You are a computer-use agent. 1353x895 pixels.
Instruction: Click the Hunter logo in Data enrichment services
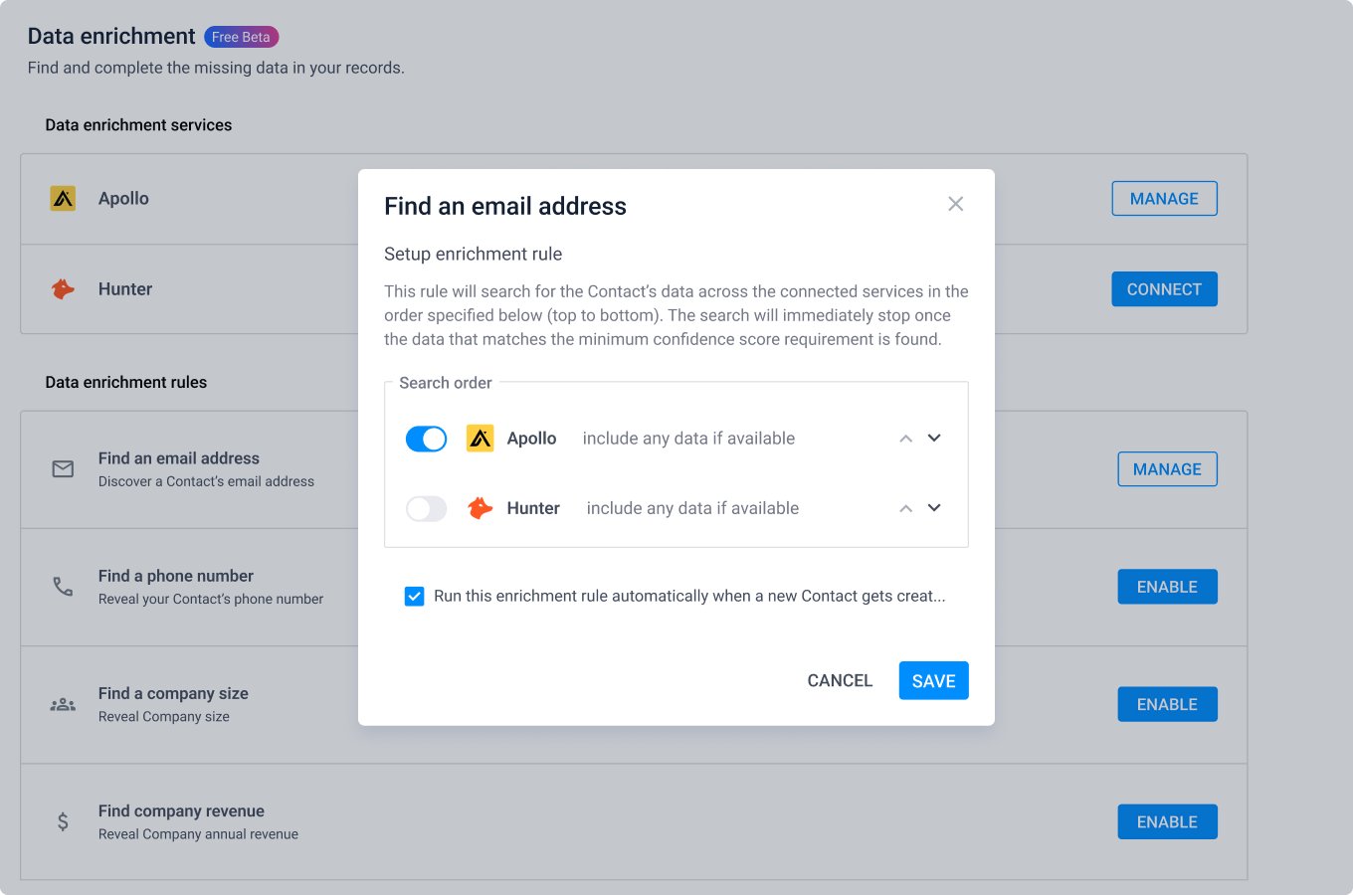point(63,288)
